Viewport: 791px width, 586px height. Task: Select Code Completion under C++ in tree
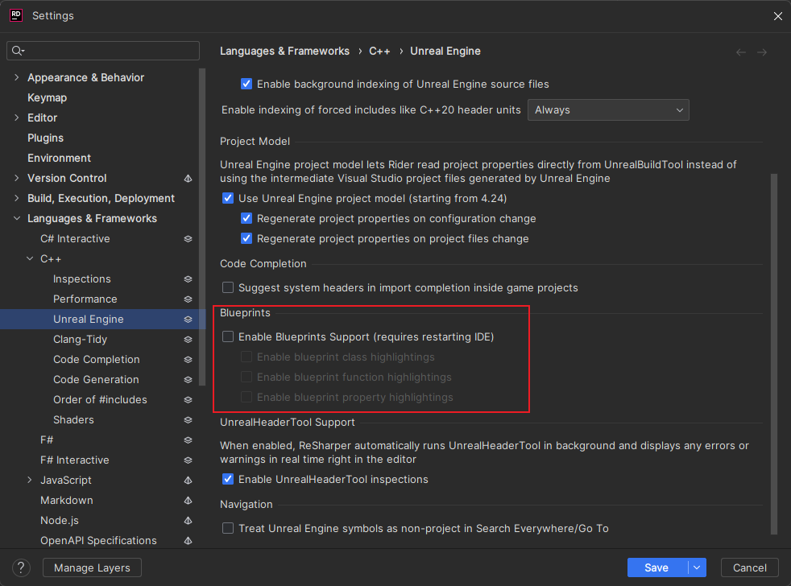coord(97,360)
